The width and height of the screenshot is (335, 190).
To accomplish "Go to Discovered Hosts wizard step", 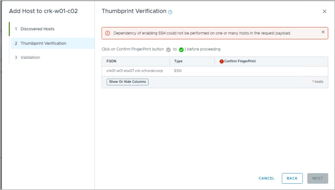I will (37, 29).
